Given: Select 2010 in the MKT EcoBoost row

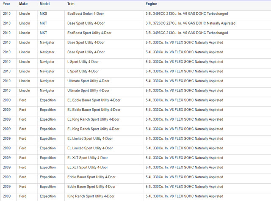Looking at the screenshot, I should tap(7, 33).
